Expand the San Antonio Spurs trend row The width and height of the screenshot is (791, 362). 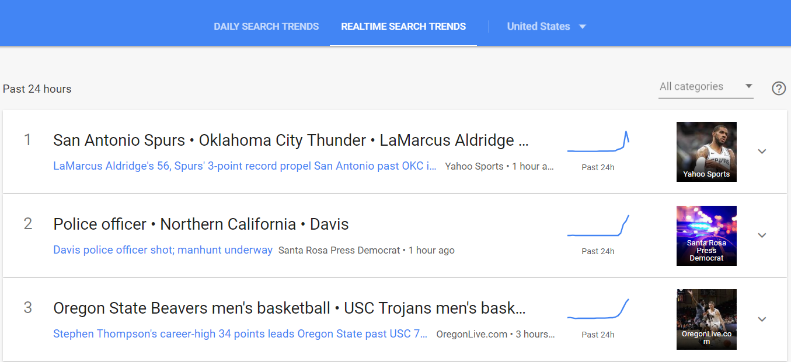[x=761, y=152]
